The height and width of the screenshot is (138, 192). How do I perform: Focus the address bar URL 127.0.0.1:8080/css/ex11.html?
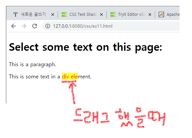pyautogui.click(x=83, y=26)
